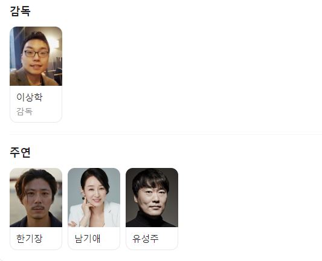Click the 한기장 name label
Image resolution: width=322 pixels, height=261 pixels.
pos(30,239)
